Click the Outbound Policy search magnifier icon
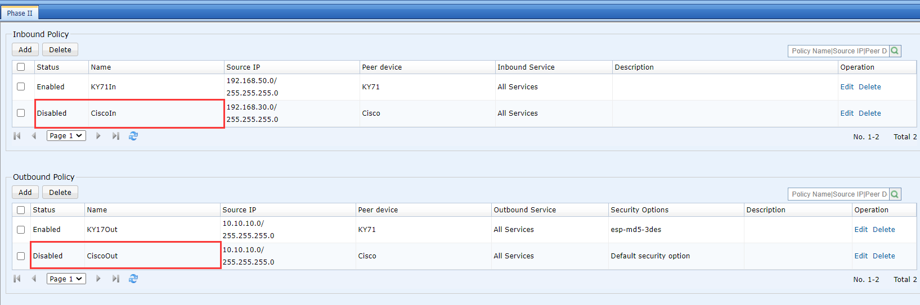This screenshot has height=305, width=920. [895, 194]
